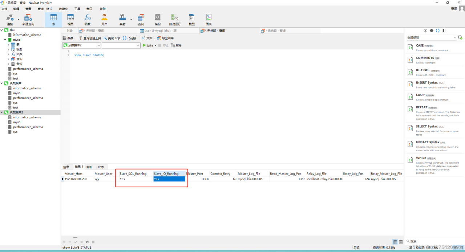Click the info icon in right panel
Image resolution: width=465 pixels, height=252 pixels.
pos(425,31)
